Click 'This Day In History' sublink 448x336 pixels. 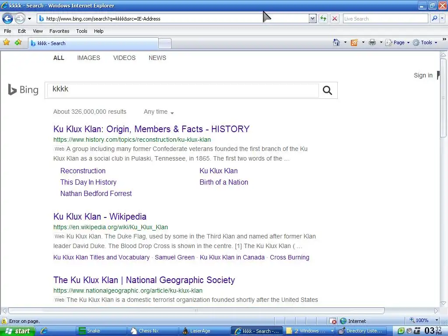[x=88, y=182]
